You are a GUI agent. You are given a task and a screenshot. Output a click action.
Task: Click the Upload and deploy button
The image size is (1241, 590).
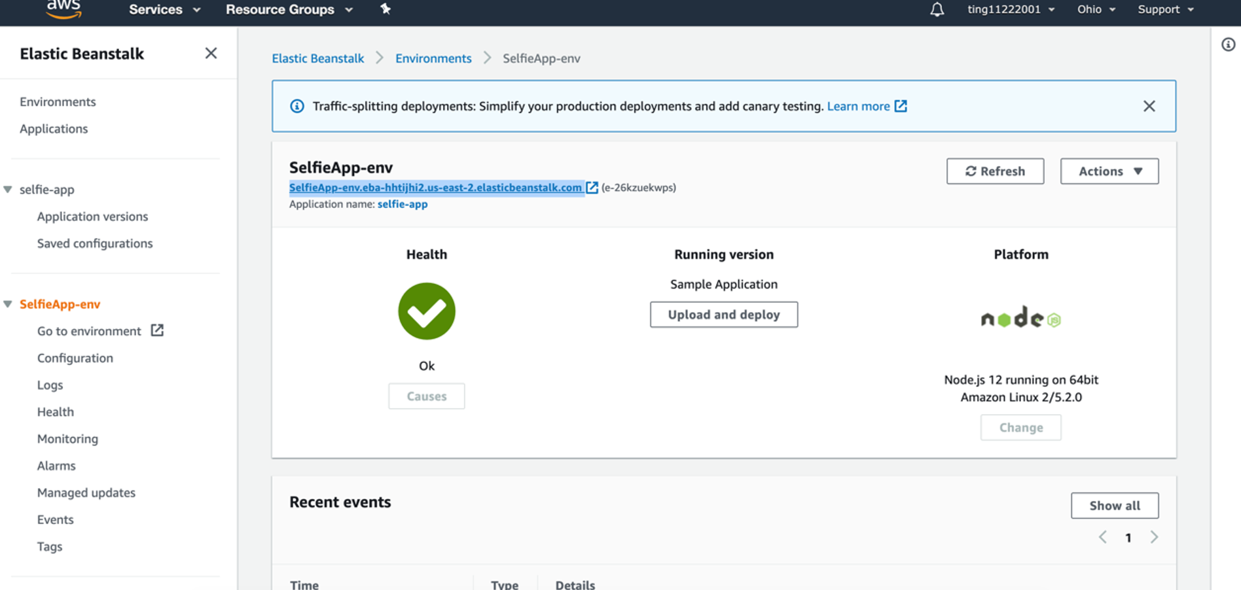tap(723, 315)
